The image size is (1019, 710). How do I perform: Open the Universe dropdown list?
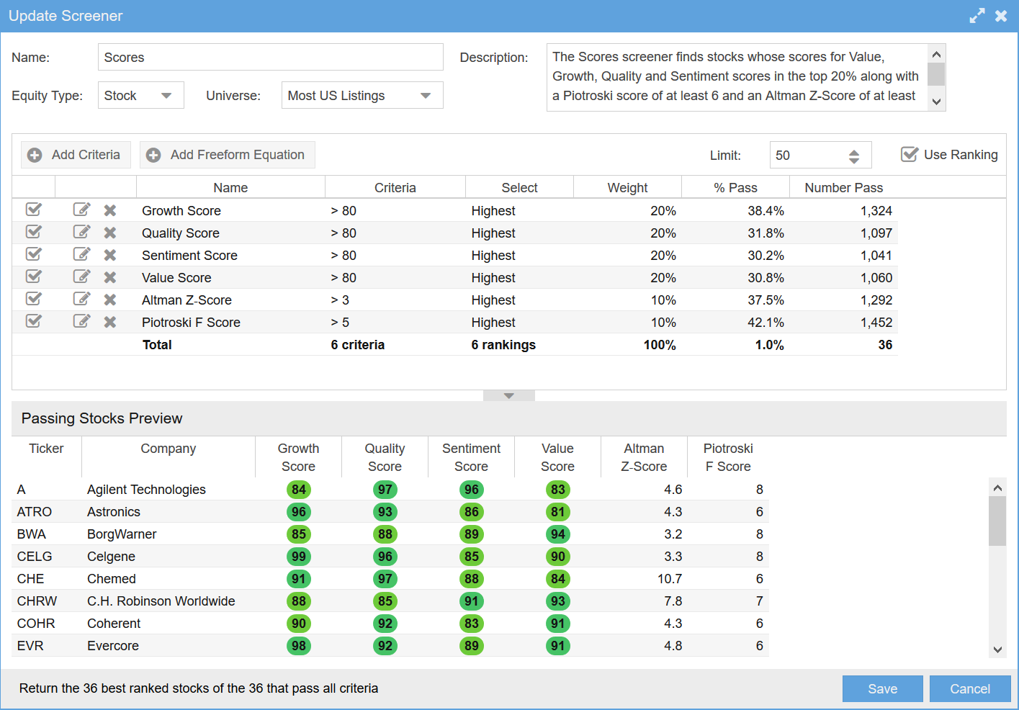coord(362,95)
